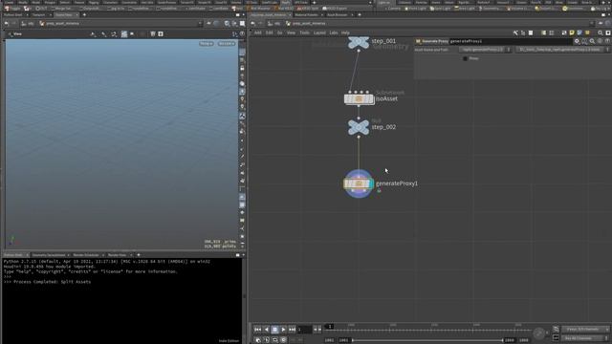Open the Tools menu in the network editor

click(304, 33)
